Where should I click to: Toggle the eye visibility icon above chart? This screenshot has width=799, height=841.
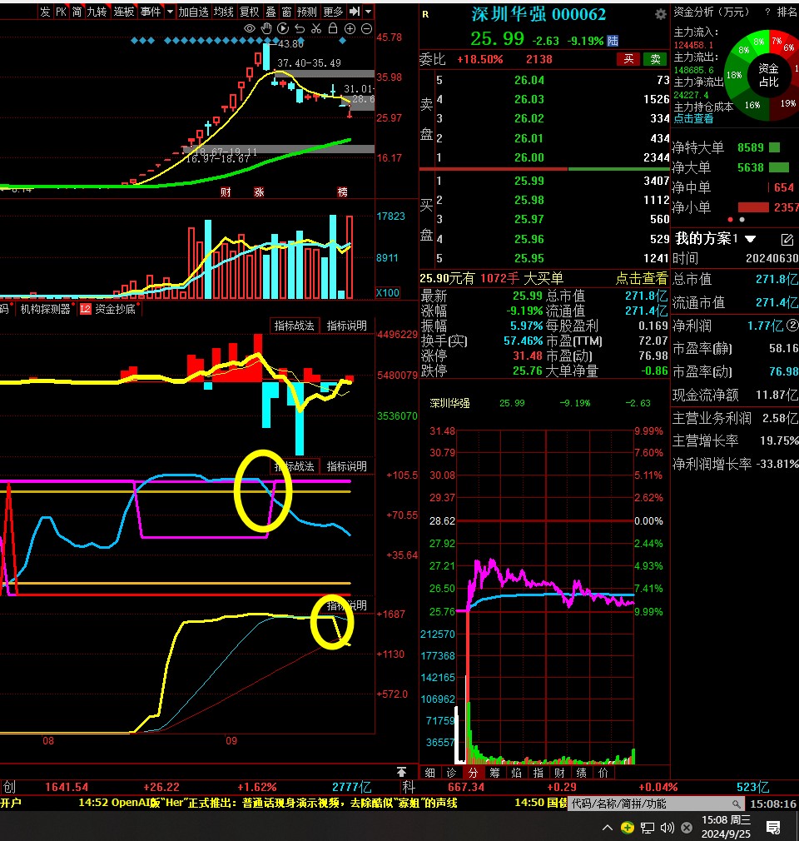(250, 28)
